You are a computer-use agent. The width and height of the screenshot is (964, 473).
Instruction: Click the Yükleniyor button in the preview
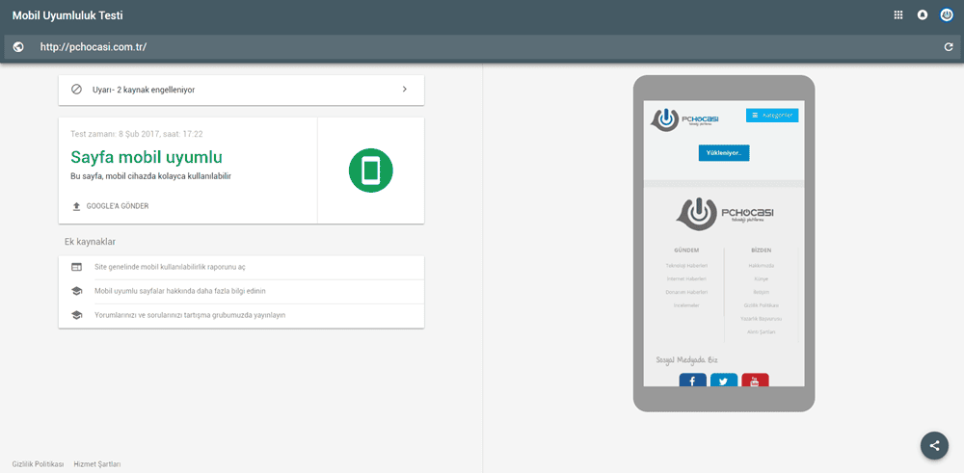(x=723, y=153)
